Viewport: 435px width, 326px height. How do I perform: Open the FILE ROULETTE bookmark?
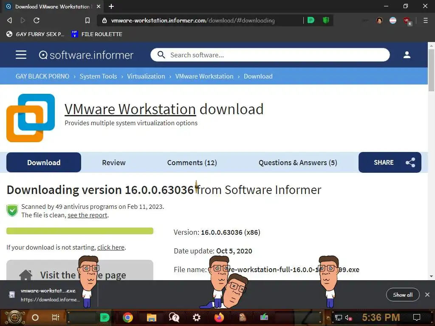tap(97, 34)
